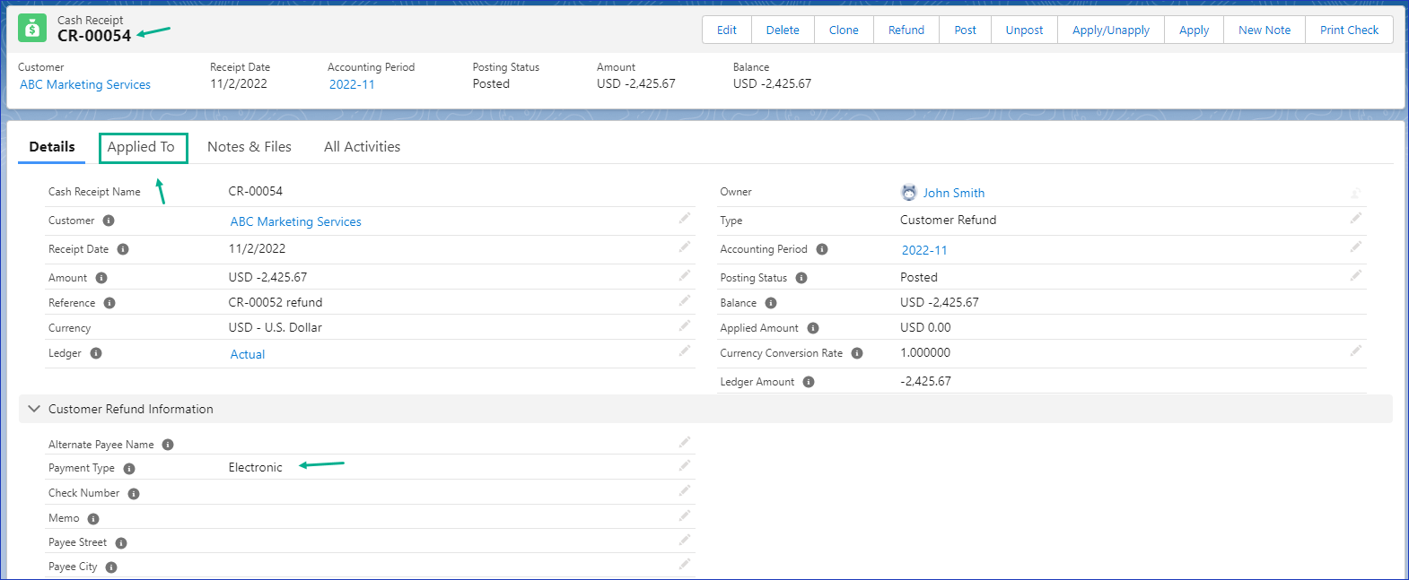Image resolution: width=1409 pixels, height=580 pixels.
Task: Open John Smith's owner profile link
Action: pyautogui.click(x=954, y=193)
